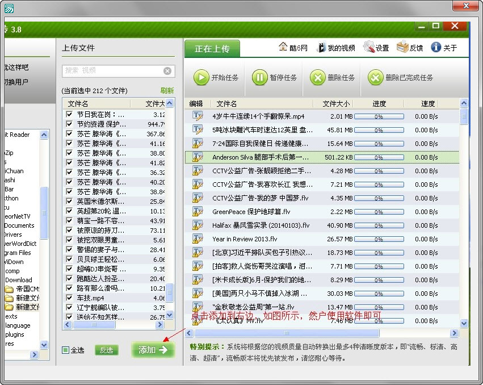Image resolution: width=483 pixels, height=385 pixels.
Task: Sort list by 文件大小 column header
Action: [x=336, y=104]
